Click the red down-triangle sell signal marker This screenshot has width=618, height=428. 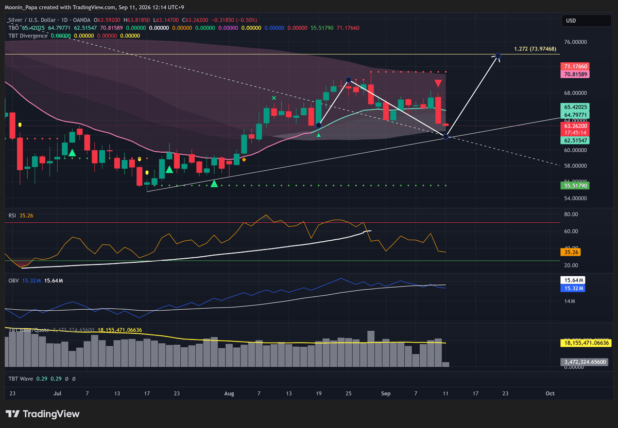[438, 83]
